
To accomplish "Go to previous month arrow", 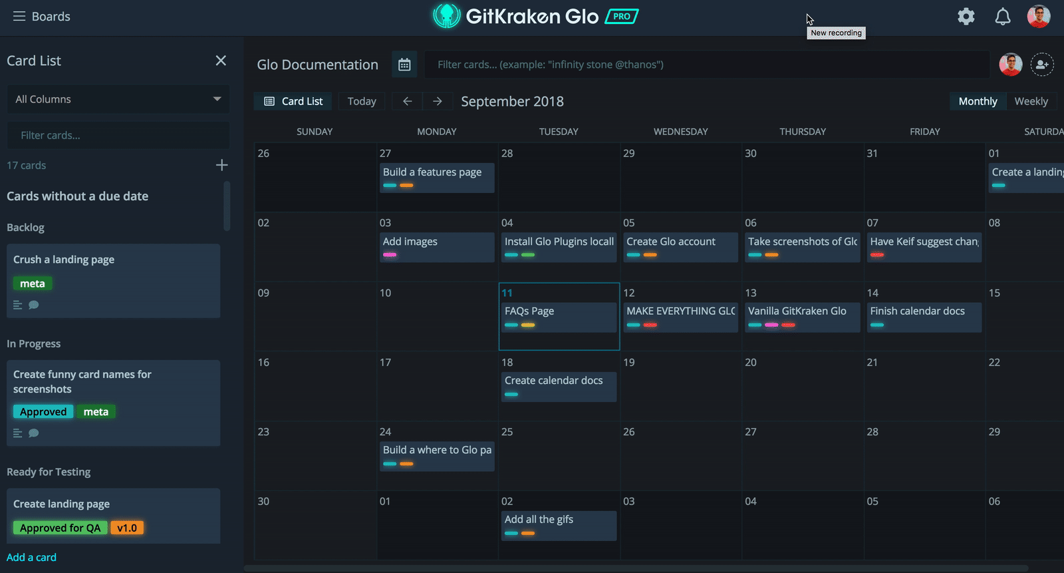I will point(407,101).
